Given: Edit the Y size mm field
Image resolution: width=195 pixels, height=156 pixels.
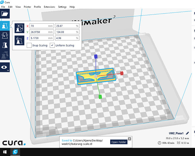Looking at the screenshot, I should point(42,32).
